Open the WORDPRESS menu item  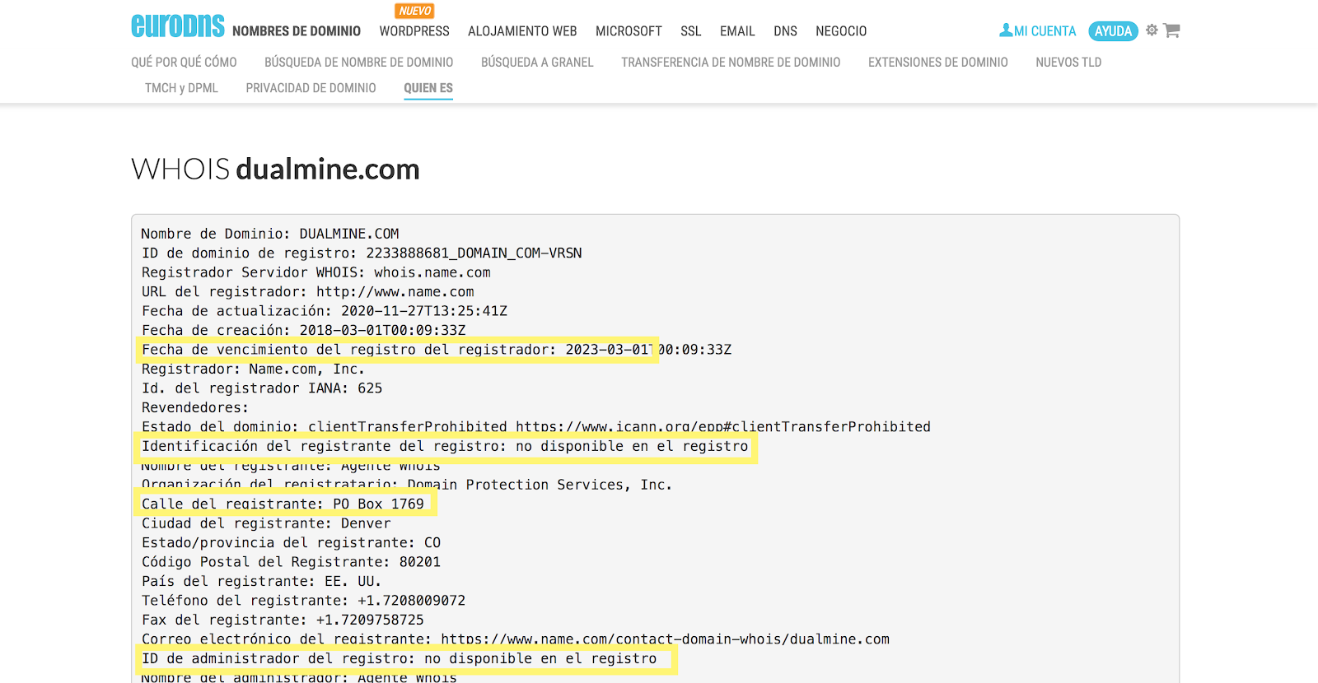(x=414, y=31)
